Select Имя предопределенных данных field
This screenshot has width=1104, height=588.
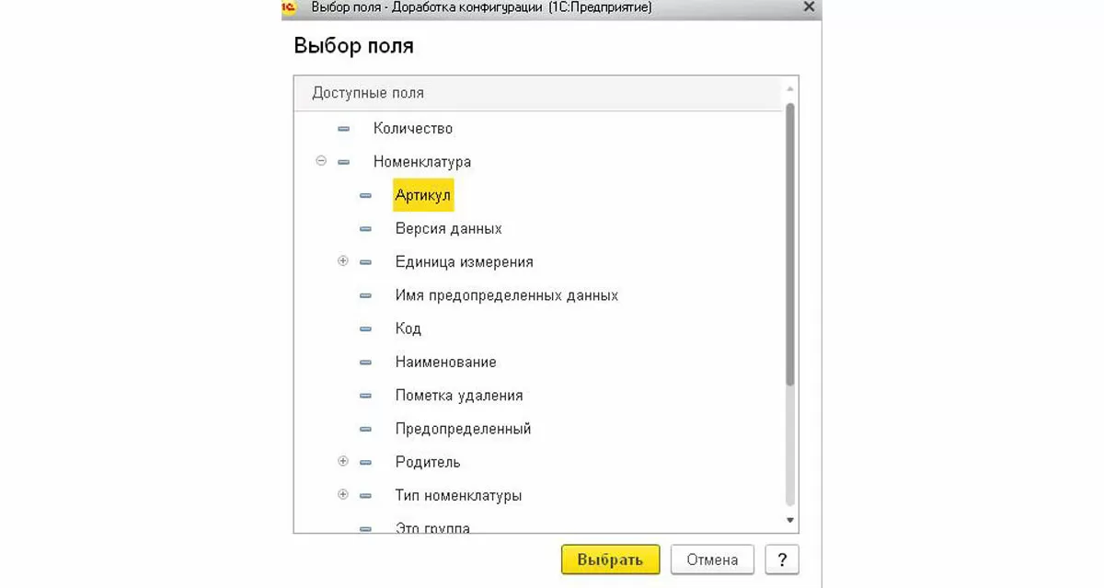[x=506, y=295]
